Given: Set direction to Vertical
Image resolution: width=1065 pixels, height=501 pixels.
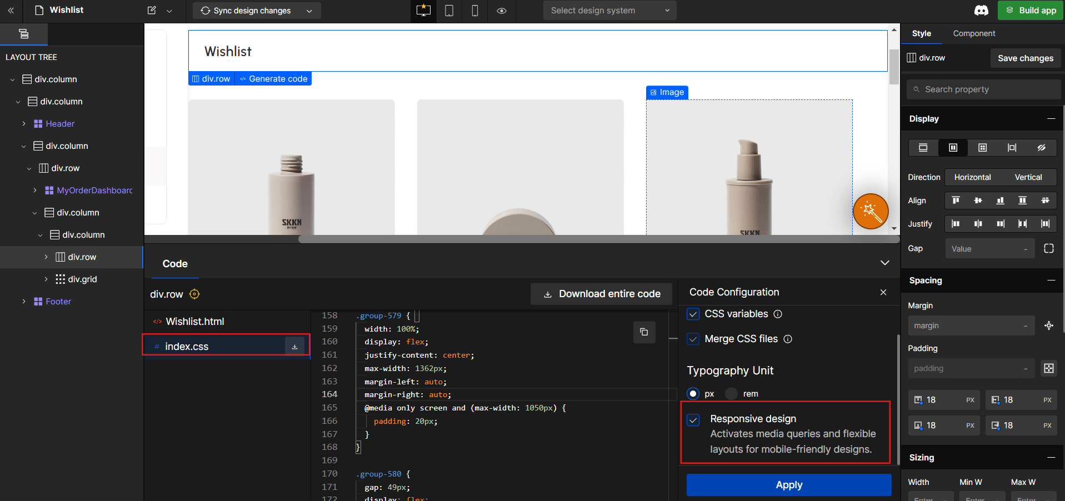Looking at the screenshot, I should (x=1028, y=177).
